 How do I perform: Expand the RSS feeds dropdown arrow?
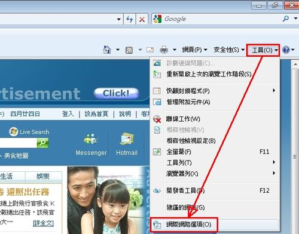click(x=140, y=50)
